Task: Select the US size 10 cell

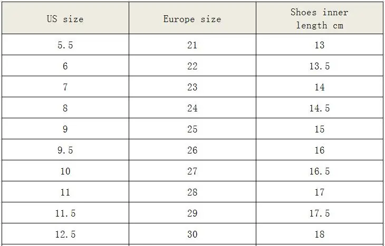Action: coord(65,171)
